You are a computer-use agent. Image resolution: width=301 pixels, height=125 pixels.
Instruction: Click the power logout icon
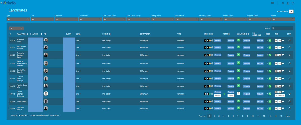click(x=293, y=3)
